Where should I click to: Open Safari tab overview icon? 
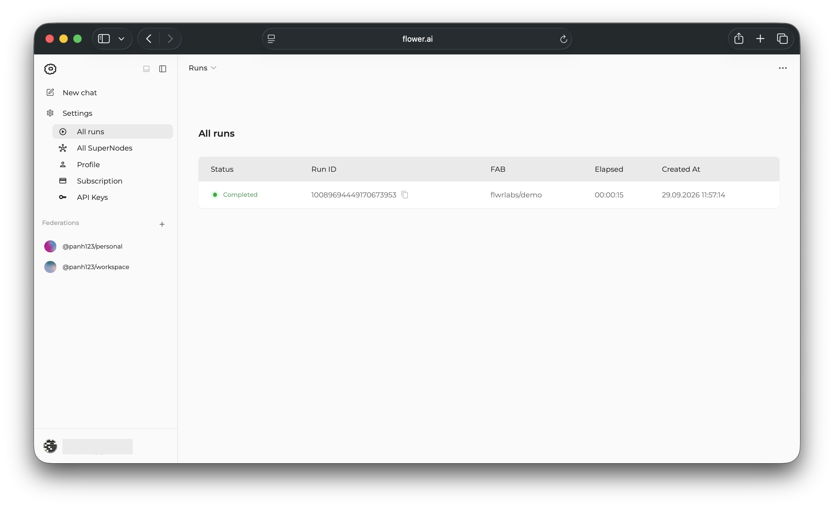click(782, 39)
